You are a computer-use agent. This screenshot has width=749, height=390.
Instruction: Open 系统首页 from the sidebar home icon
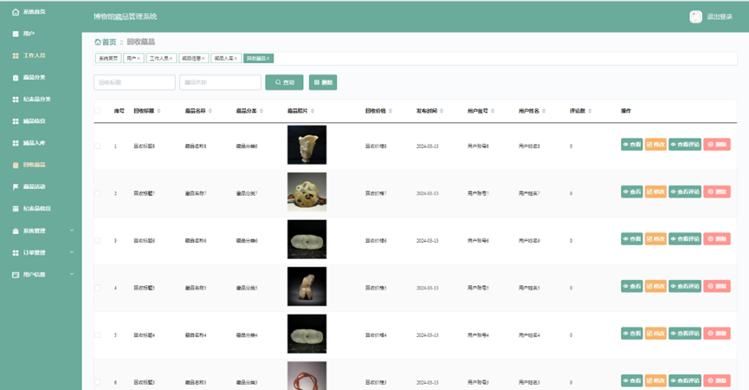(x=29, y=12)
